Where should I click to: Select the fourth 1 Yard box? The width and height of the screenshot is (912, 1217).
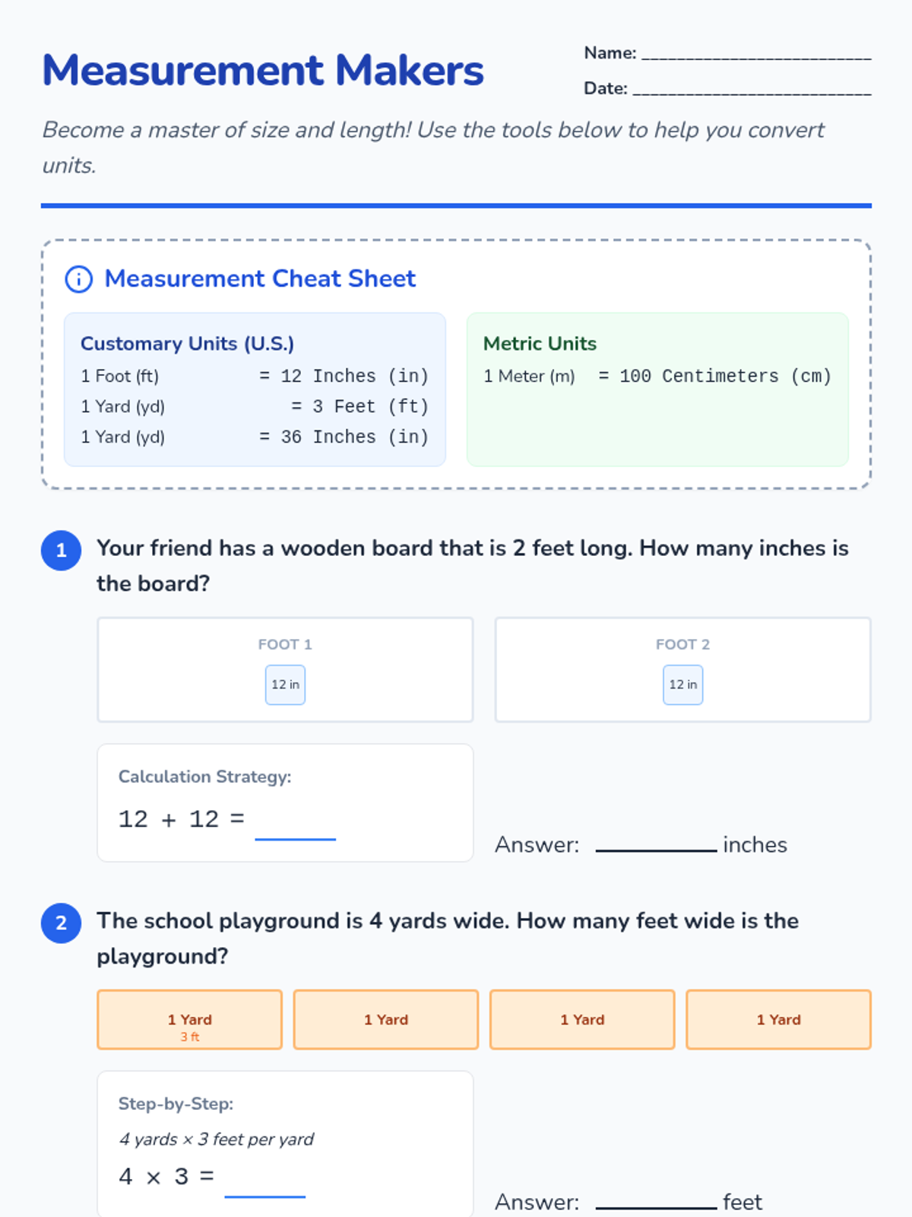[778, 1019]
